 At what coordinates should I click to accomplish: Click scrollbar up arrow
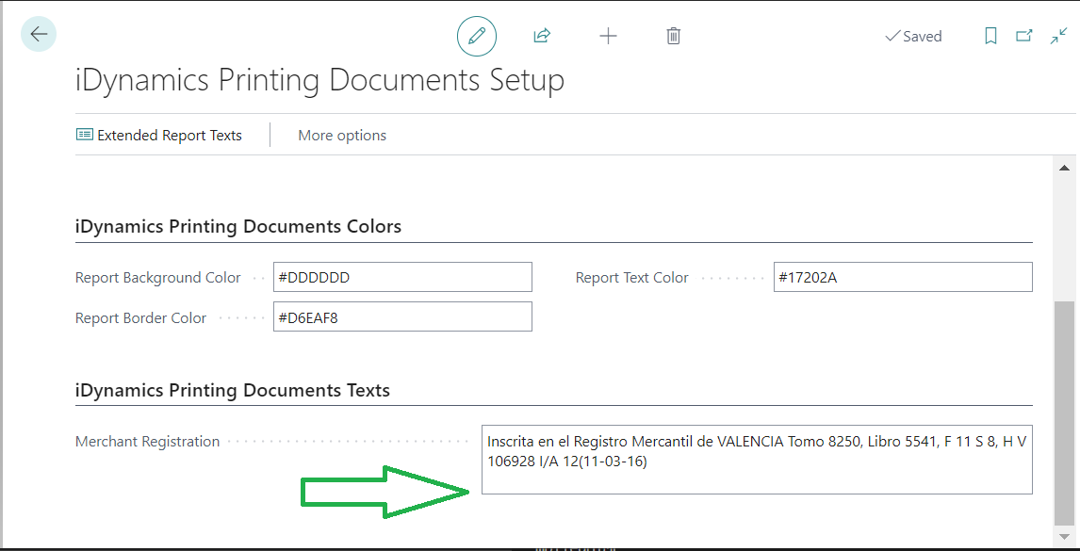click(x=1064, y=168)
